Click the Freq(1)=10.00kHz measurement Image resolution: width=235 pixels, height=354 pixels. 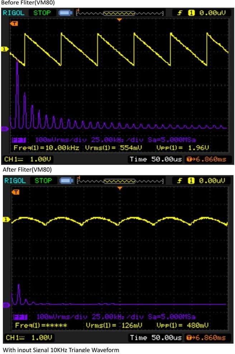[46, 148]
